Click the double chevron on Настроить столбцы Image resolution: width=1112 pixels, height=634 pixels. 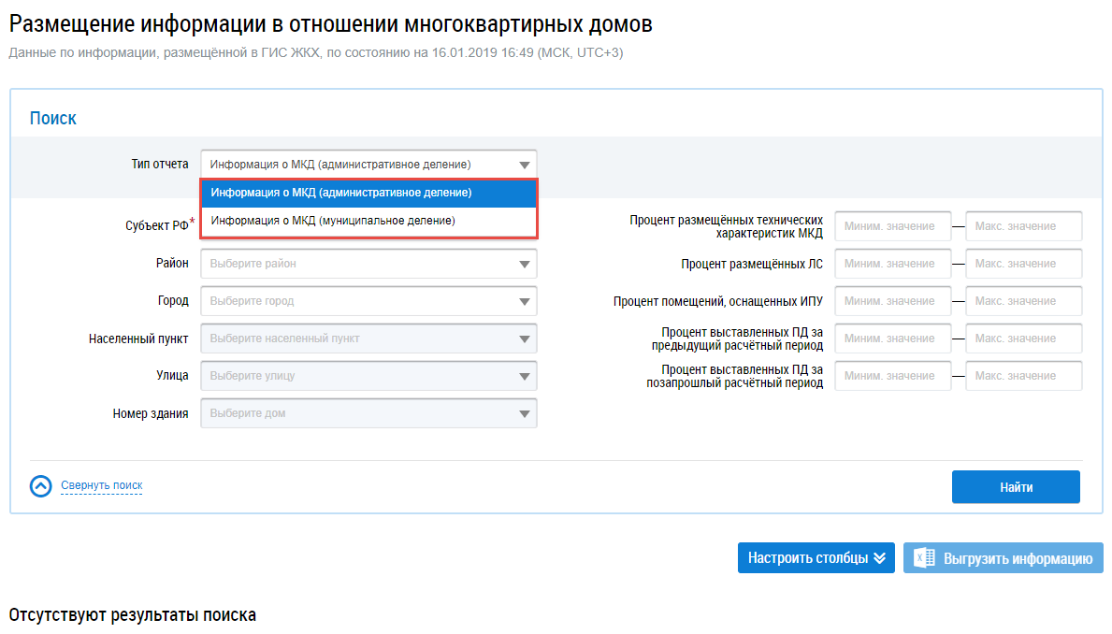[879, 558]
